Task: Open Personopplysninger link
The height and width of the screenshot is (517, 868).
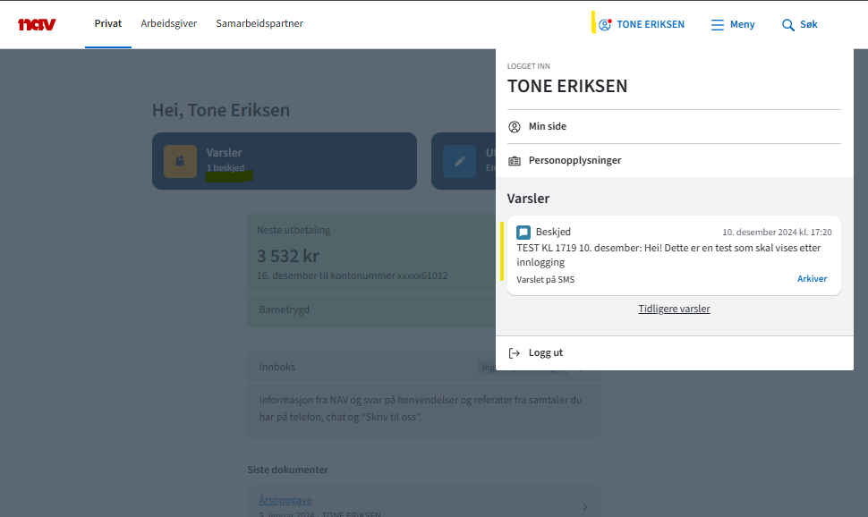Action: (x=674, y=160)
